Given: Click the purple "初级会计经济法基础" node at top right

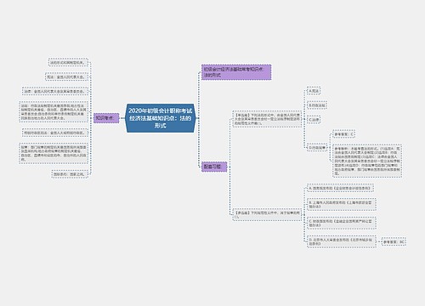Looking at the screenshot, I should (x=236, y=72).
